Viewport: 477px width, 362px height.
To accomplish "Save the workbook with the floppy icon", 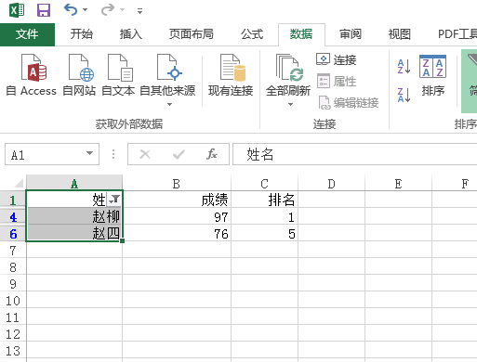I will [44, 10].
